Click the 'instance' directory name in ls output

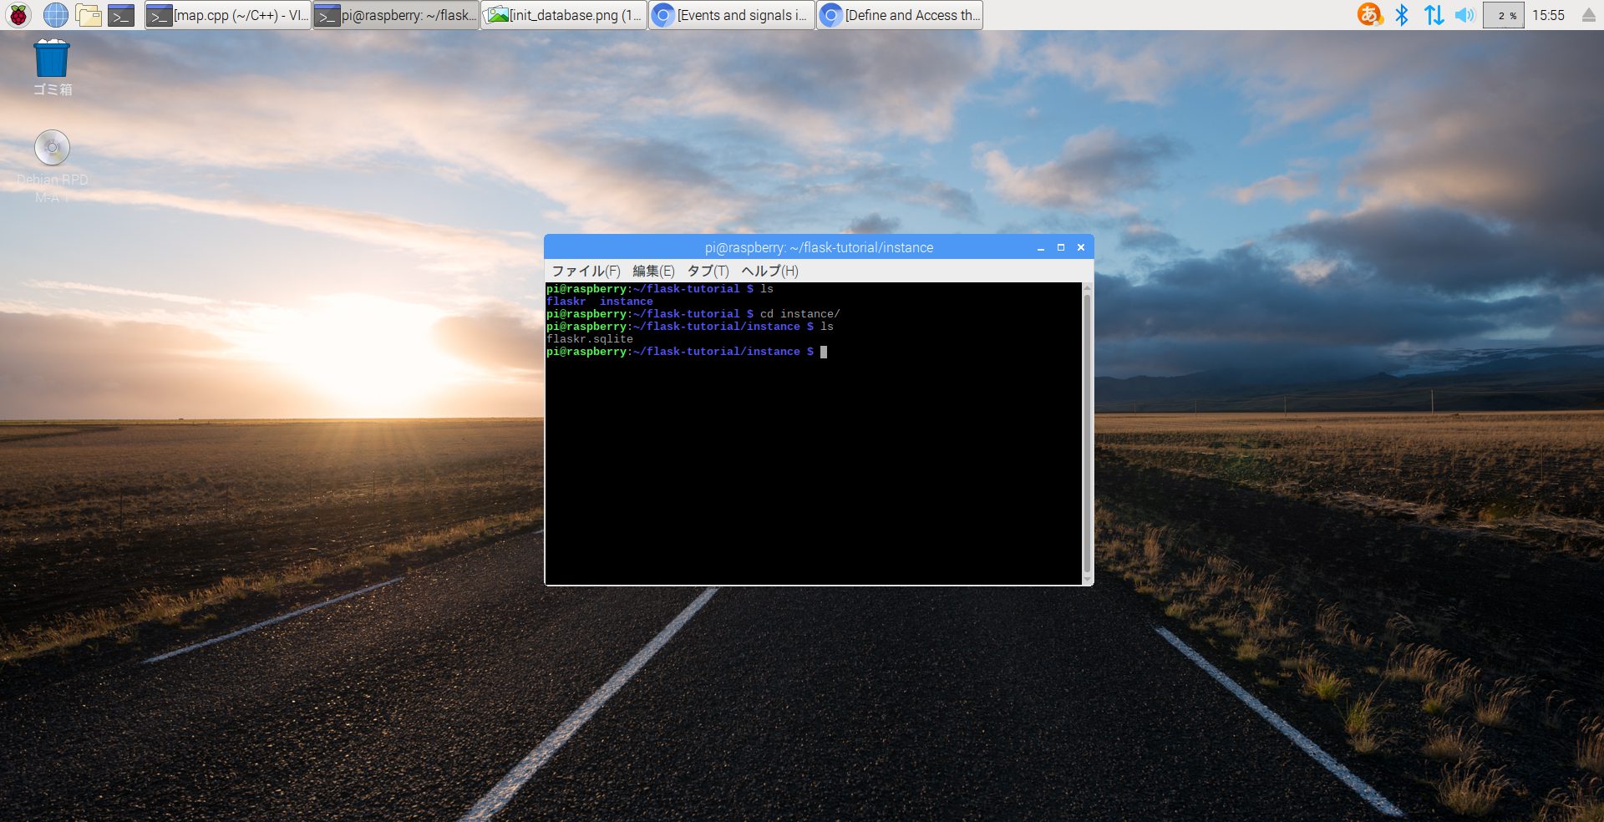coord(627,302)
